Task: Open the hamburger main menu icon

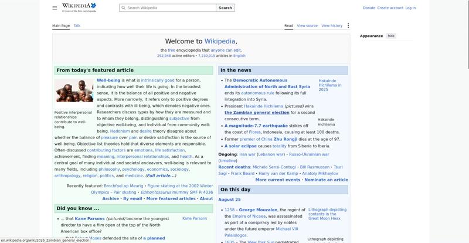Action: [x=55, y=8]
